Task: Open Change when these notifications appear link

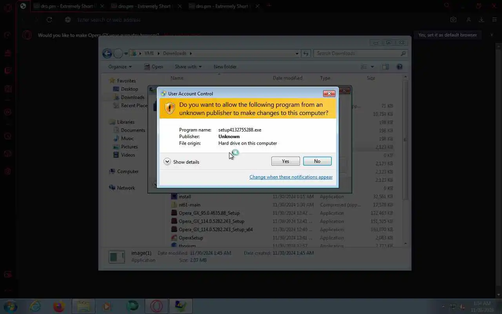Action: click(291, 177)
